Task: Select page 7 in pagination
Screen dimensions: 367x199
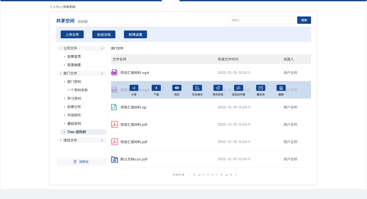Action: [217, 175]
